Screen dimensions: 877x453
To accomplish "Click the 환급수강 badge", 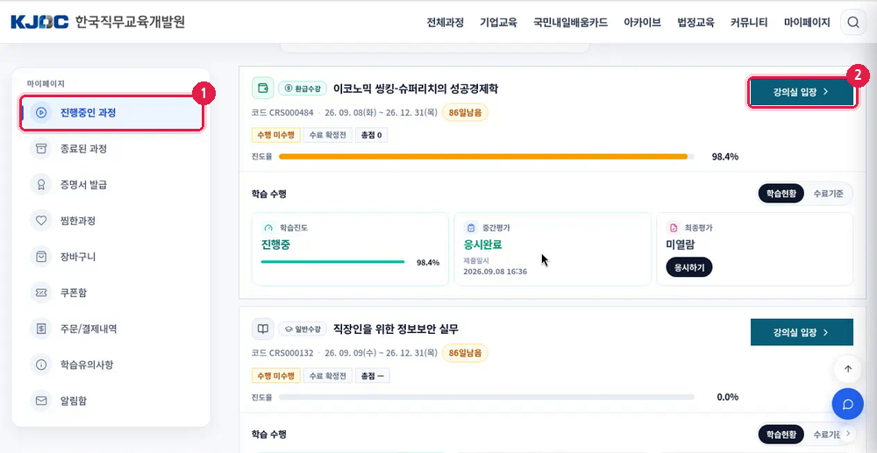I will 303,88.
